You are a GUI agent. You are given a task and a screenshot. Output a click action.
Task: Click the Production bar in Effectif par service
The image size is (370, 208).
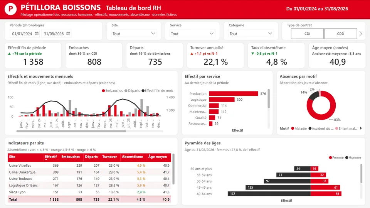click(234, 94)
